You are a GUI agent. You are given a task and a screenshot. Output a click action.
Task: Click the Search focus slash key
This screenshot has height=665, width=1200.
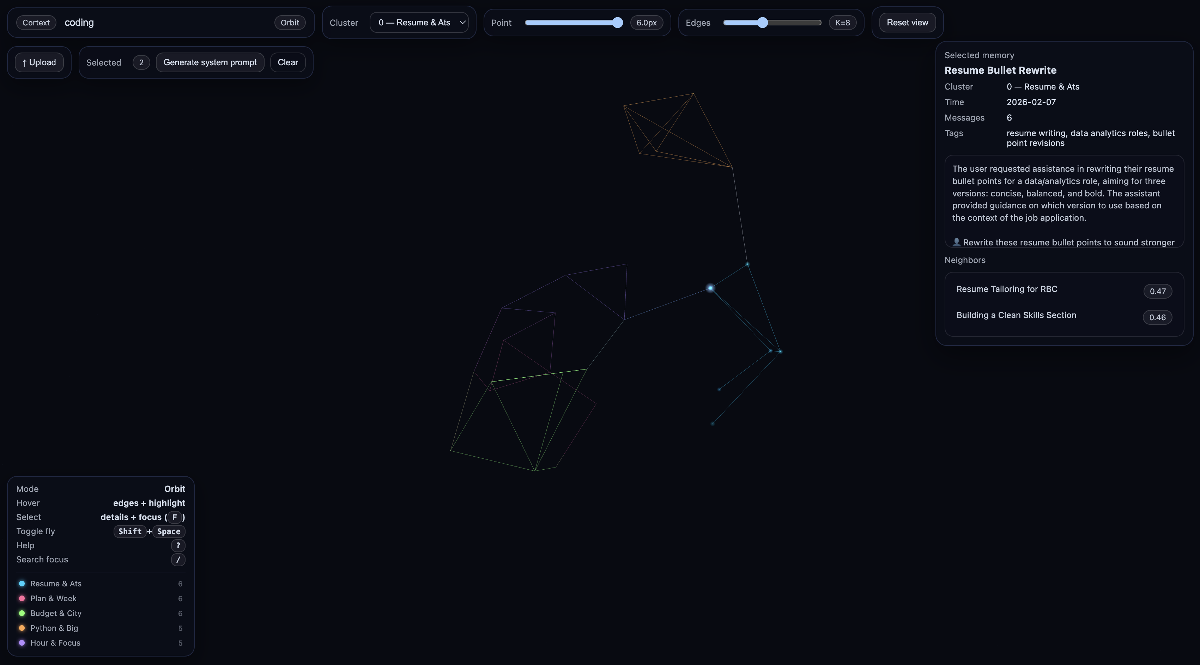178,560
